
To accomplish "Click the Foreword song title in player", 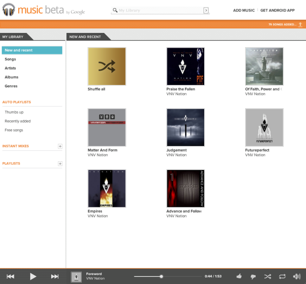I will click(x=94, y=274).
